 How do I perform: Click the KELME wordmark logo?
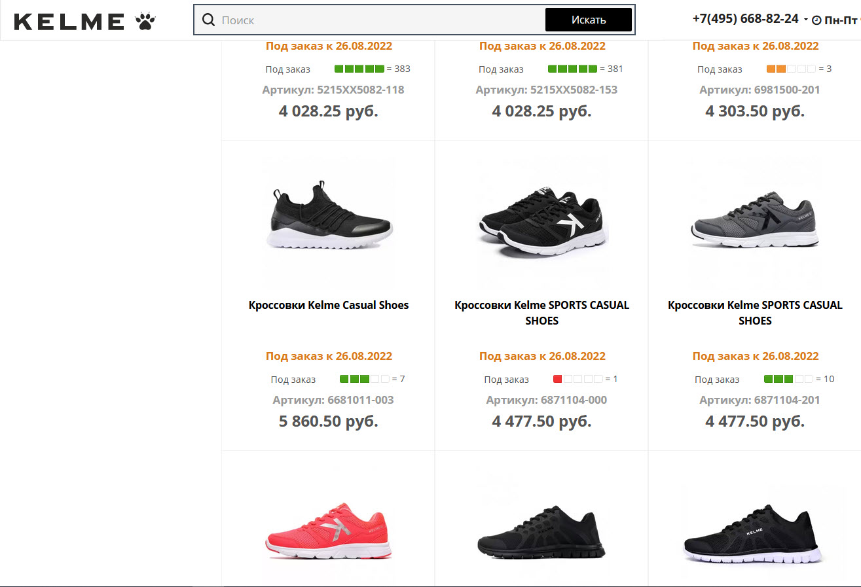(x=69, y=22)
